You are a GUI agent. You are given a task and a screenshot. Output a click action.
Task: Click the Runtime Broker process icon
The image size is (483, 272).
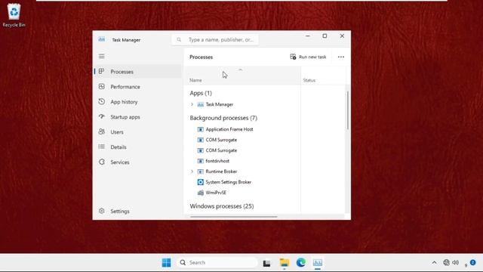pyautogui.click(x=200, y=172)
